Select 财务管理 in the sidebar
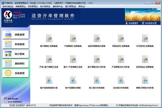The width and height of the screenshot is (162, 108). click(15, 44)
